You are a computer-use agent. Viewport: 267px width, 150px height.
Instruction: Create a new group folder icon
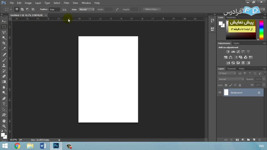click(249, 140)
